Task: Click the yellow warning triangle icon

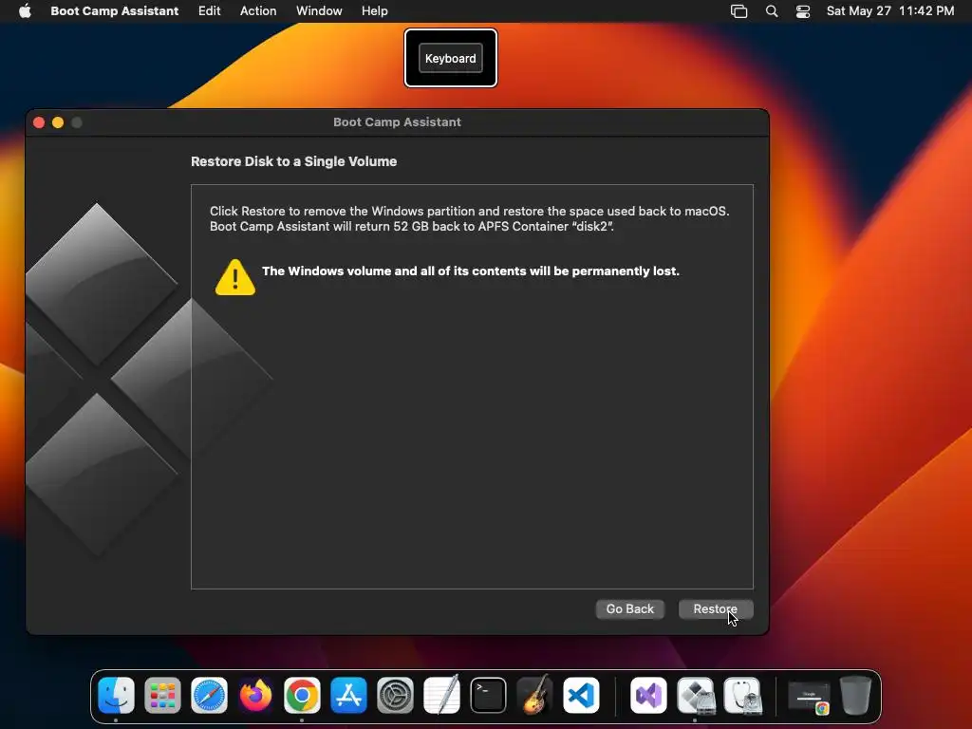Action: [x=235, y=277]
